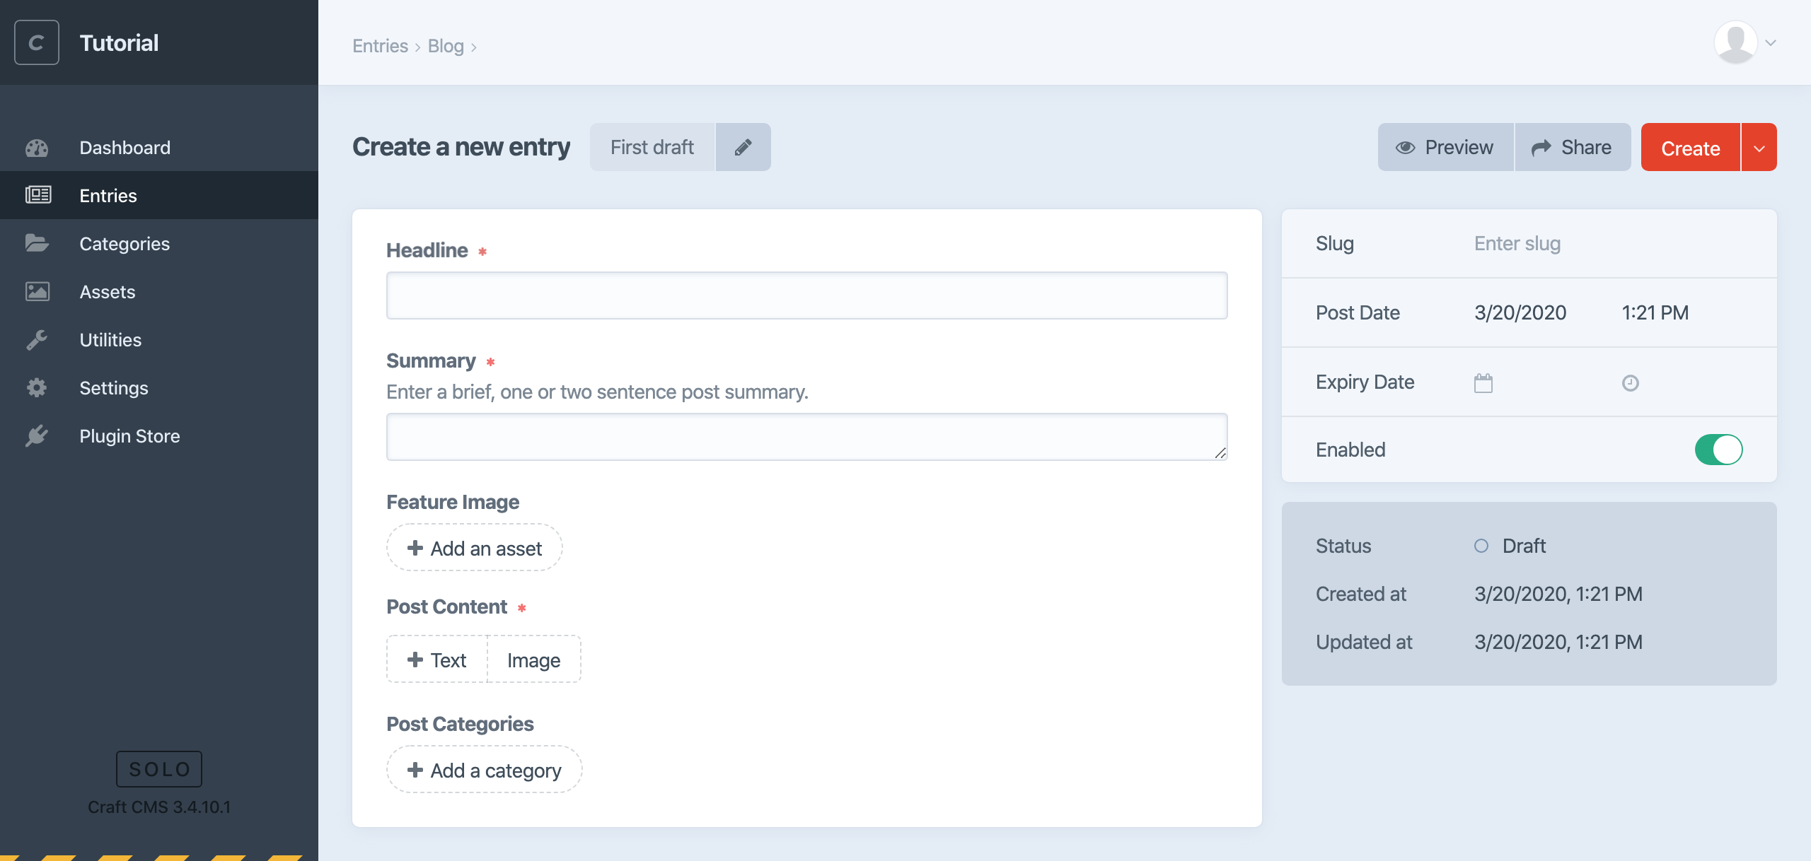Click the Dashboard navigation icon
The width and height of the screenshot is (1811, 861).
pyautogui.click(x=38, y=146)
